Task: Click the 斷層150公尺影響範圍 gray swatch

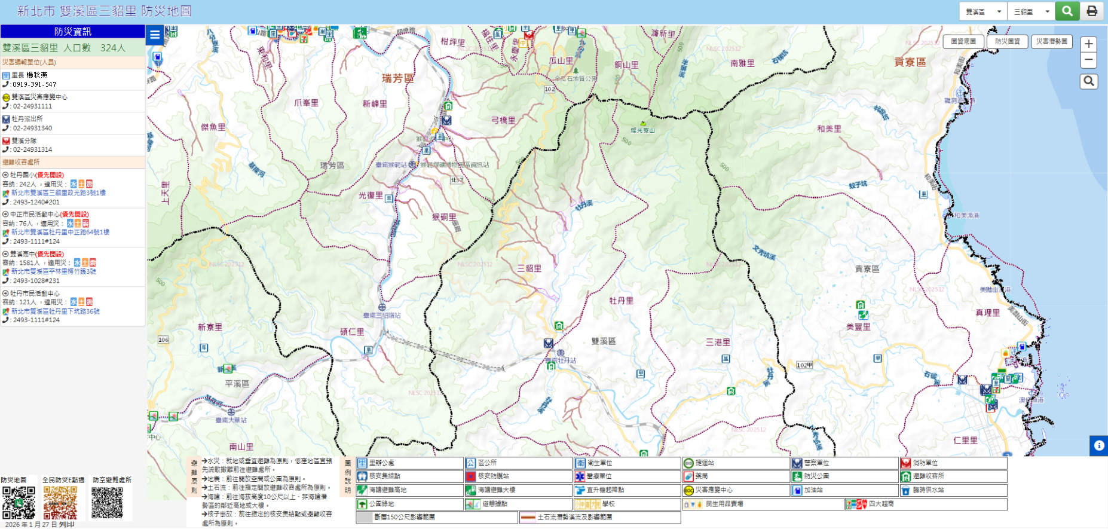Action: (x=365, y=518)
